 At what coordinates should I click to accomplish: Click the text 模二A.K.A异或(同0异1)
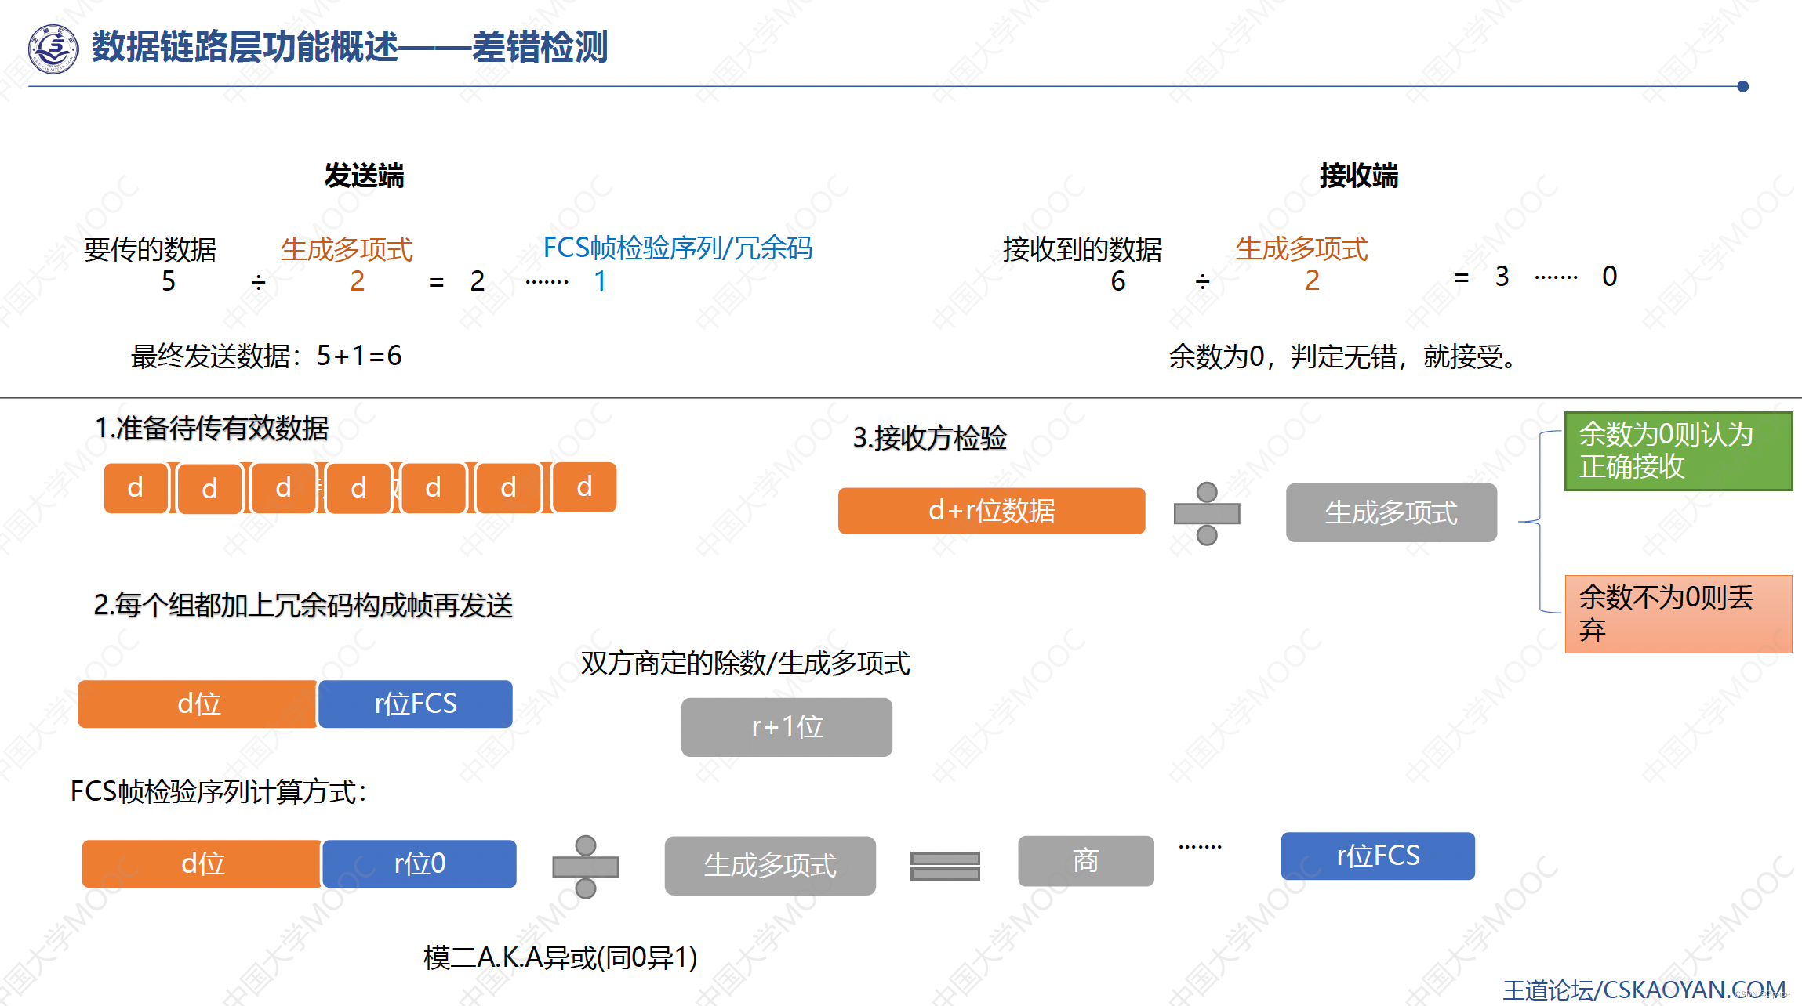pos(561,957)
